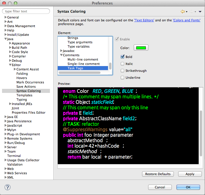205x195 pixels.
Task: Enable the Italic checkbox
Action: 122,64
